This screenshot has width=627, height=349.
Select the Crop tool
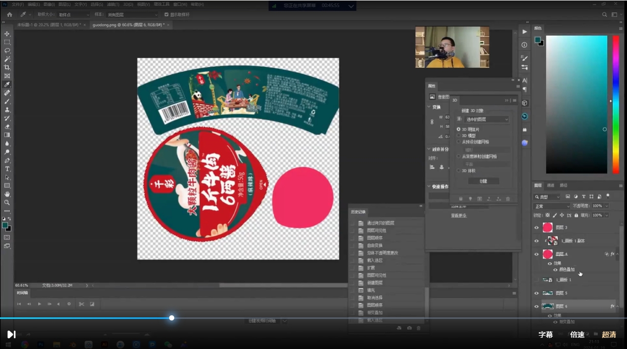click(7, 67)
